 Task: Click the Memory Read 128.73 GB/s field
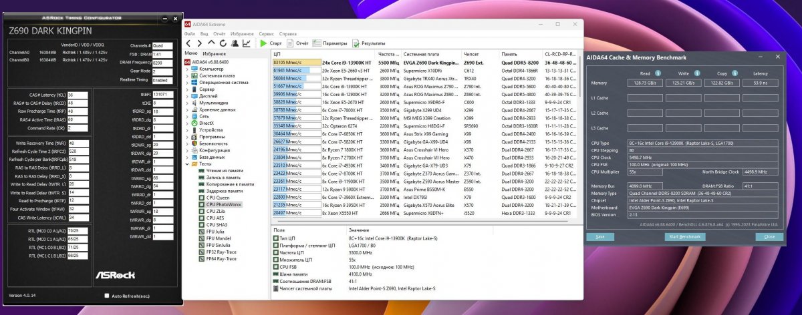645,83
